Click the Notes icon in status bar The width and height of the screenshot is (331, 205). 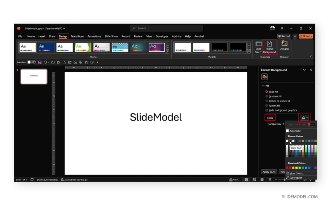[x=234, y=180]
